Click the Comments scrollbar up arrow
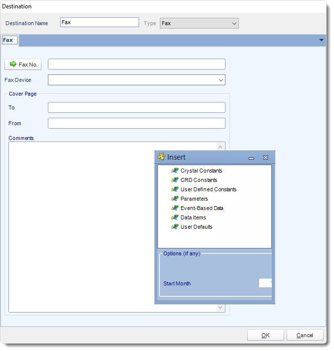This screenshot has width=334, height=351. tap(220, 147)
